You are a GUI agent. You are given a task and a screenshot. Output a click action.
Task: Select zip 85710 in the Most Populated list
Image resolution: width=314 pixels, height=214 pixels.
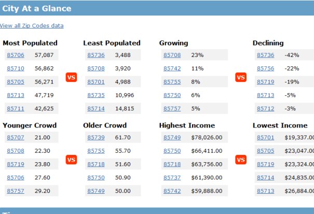pyautogui.click(x=15, y=68)
